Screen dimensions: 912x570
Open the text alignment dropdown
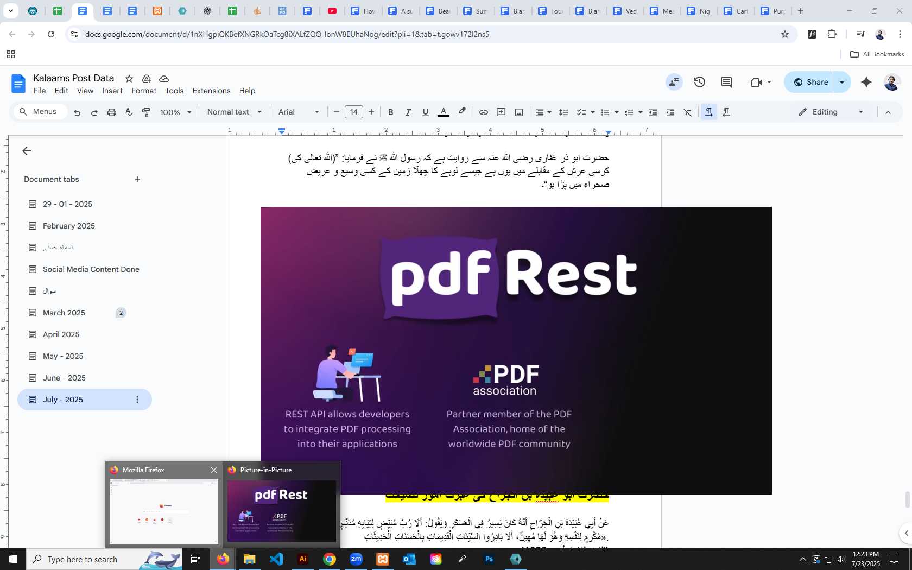click(543, 112)
